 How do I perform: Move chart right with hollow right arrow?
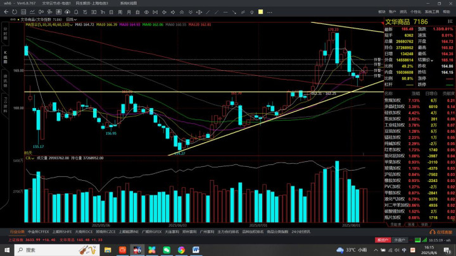[173, 12]
